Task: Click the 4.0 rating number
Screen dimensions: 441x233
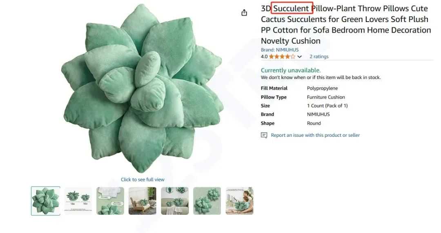Action: (264, 57)
